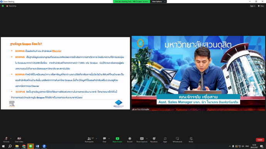Open the View layout button

click(x=261, y=6)
